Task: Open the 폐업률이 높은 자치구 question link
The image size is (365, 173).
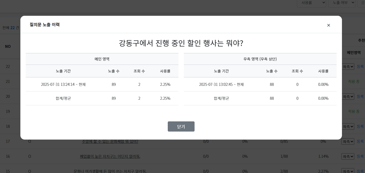Action: click(110, 156)
